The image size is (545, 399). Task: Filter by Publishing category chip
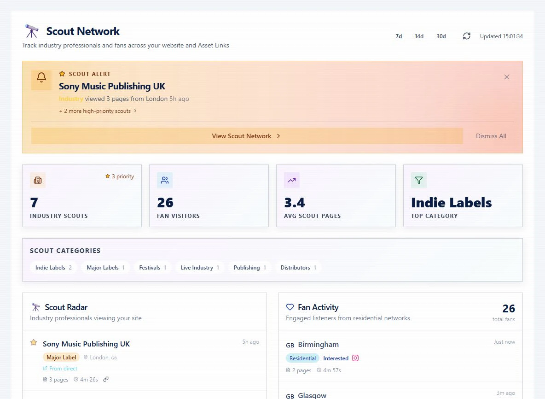(249, 268)
